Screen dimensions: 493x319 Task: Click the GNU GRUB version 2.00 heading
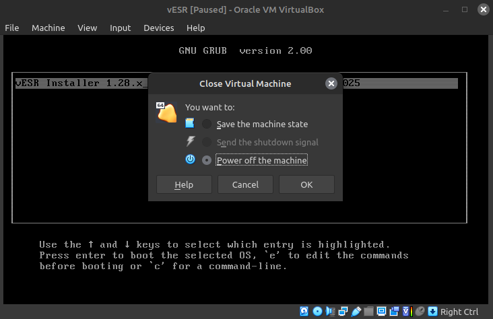point(245,50)
